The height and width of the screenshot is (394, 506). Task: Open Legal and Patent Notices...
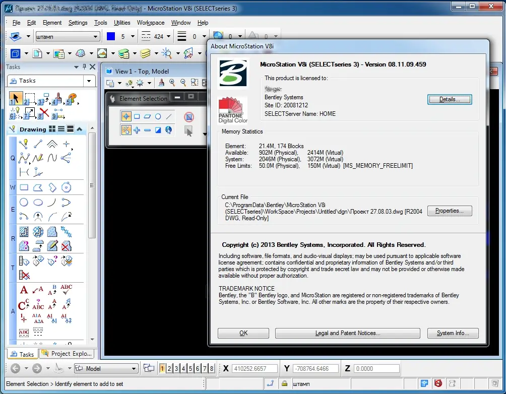348,333
